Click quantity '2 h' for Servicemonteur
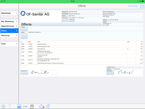 141,44
